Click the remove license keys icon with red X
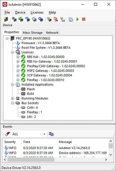 (x=56, y=19)
